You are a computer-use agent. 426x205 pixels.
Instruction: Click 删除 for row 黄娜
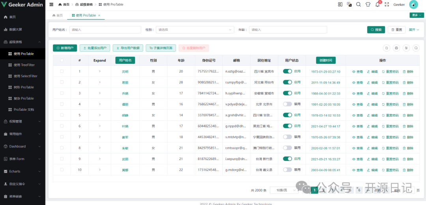[408, 170]
